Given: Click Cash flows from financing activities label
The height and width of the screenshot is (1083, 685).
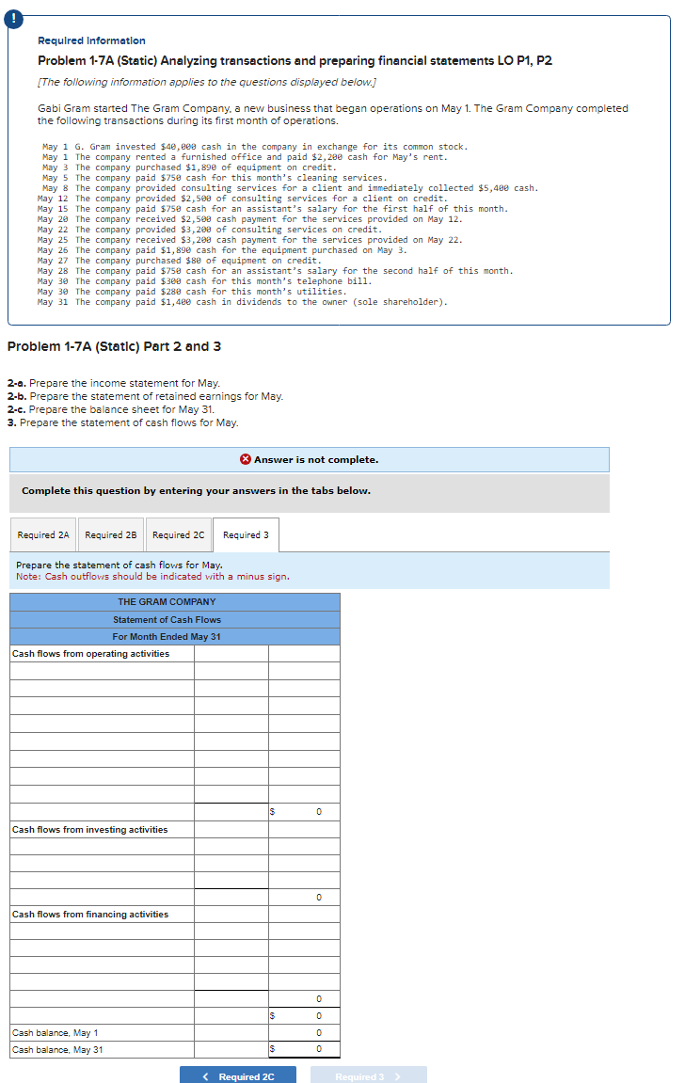Looking at the screenshot, I should (x=90, y=914).
